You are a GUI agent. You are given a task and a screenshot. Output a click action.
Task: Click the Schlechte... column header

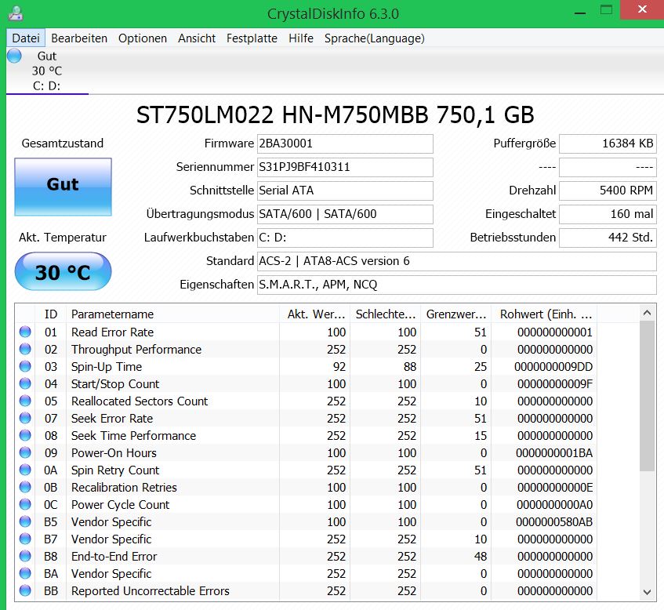point(386,314)
